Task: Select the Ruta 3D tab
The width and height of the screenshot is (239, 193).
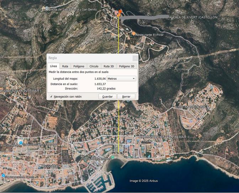Action: (x=108, y=66)
